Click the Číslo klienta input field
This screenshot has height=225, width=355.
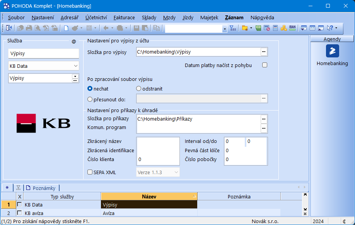158,160
